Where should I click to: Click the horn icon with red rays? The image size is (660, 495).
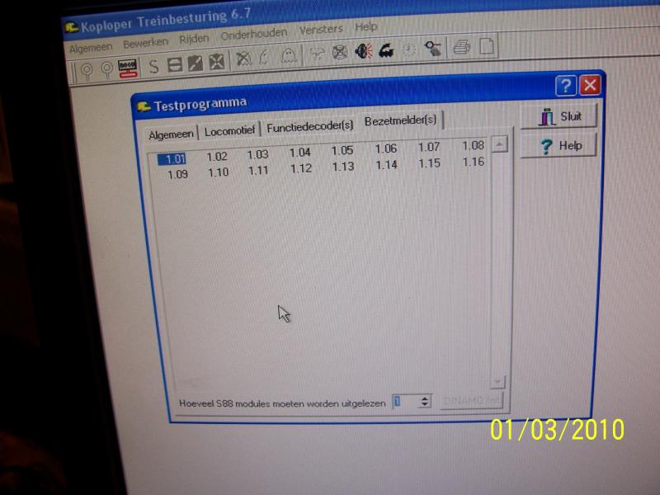point(364,51)
